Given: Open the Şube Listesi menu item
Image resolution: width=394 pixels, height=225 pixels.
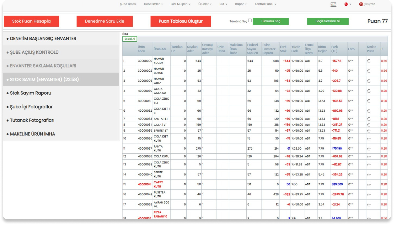Looking at the screenshot, I should point(128,4).
